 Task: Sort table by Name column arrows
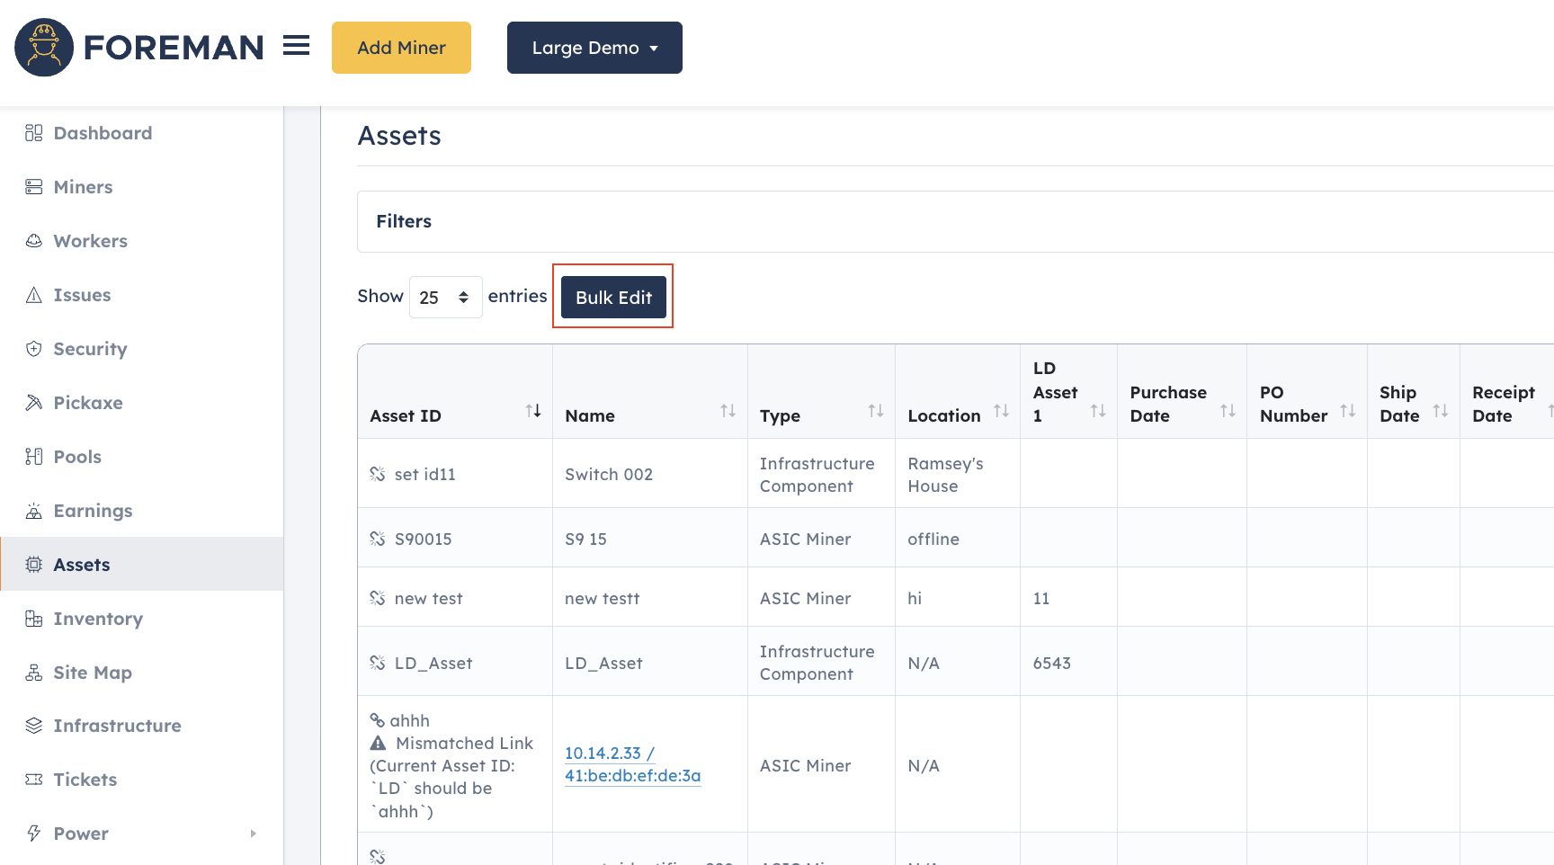(728, 411)
